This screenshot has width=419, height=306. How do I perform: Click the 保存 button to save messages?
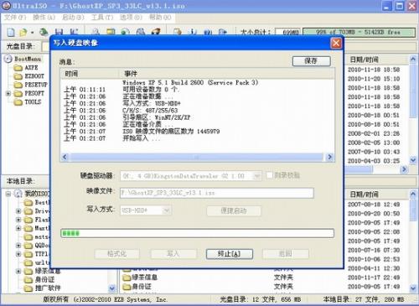click(312, 61)
